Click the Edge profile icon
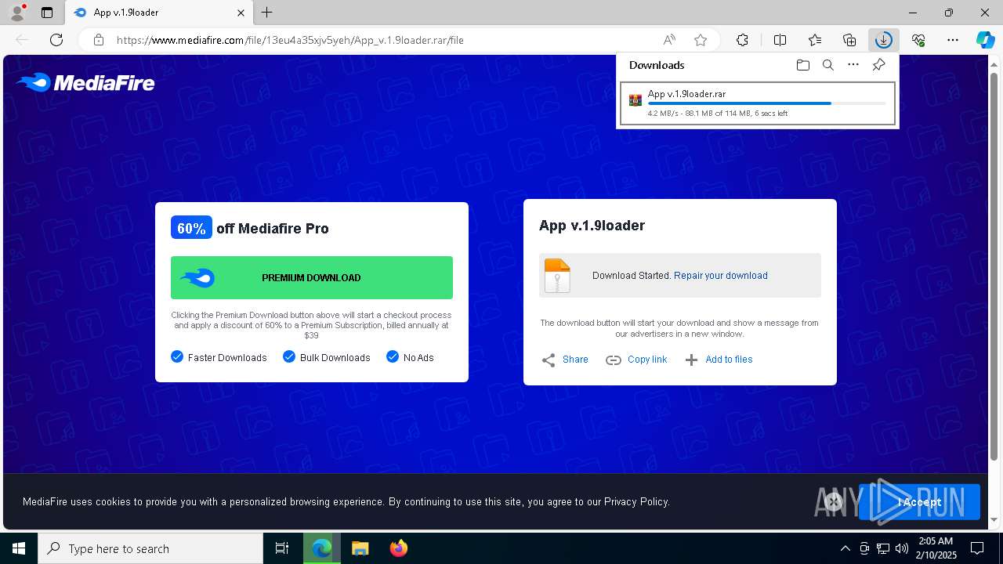Screen dimensions: 1003x564 coord(16,13)
